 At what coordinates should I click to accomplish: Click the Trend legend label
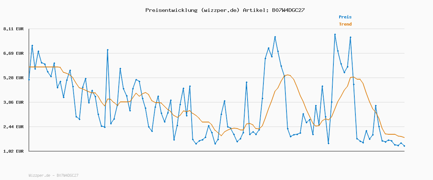click(345, 24)
